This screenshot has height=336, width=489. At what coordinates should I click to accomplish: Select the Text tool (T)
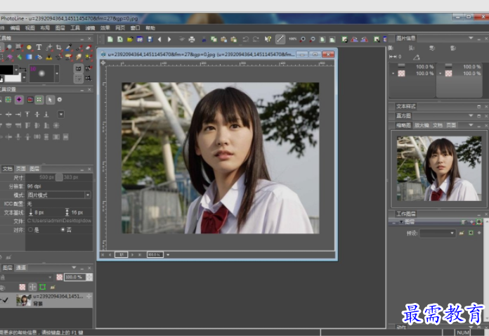coord(39,47)
